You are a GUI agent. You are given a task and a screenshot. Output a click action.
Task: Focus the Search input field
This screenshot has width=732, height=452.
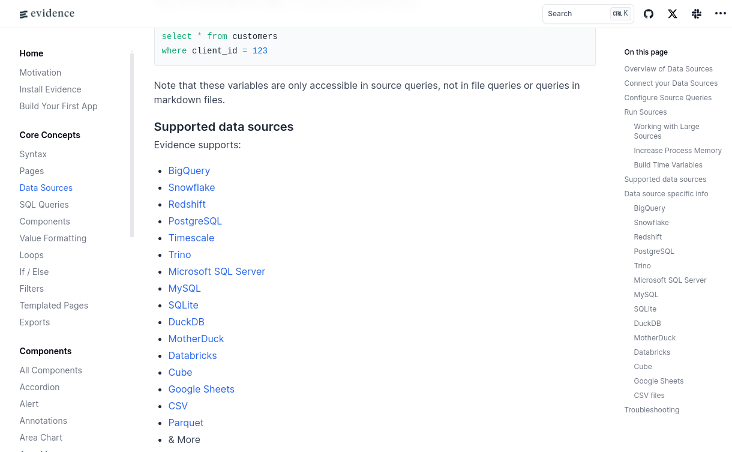(x=588, y=14)
